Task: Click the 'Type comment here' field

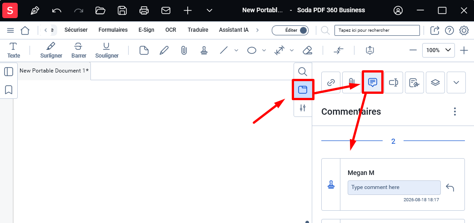Action: point(394,188)
